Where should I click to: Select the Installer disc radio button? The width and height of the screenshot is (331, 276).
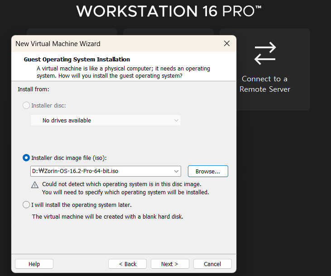coord(26,105)
